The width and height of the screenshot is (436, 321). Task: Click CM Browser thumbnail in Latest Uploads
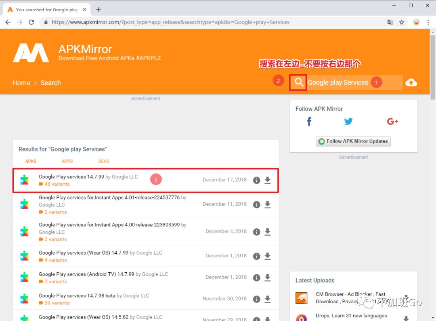coord(302,298)
